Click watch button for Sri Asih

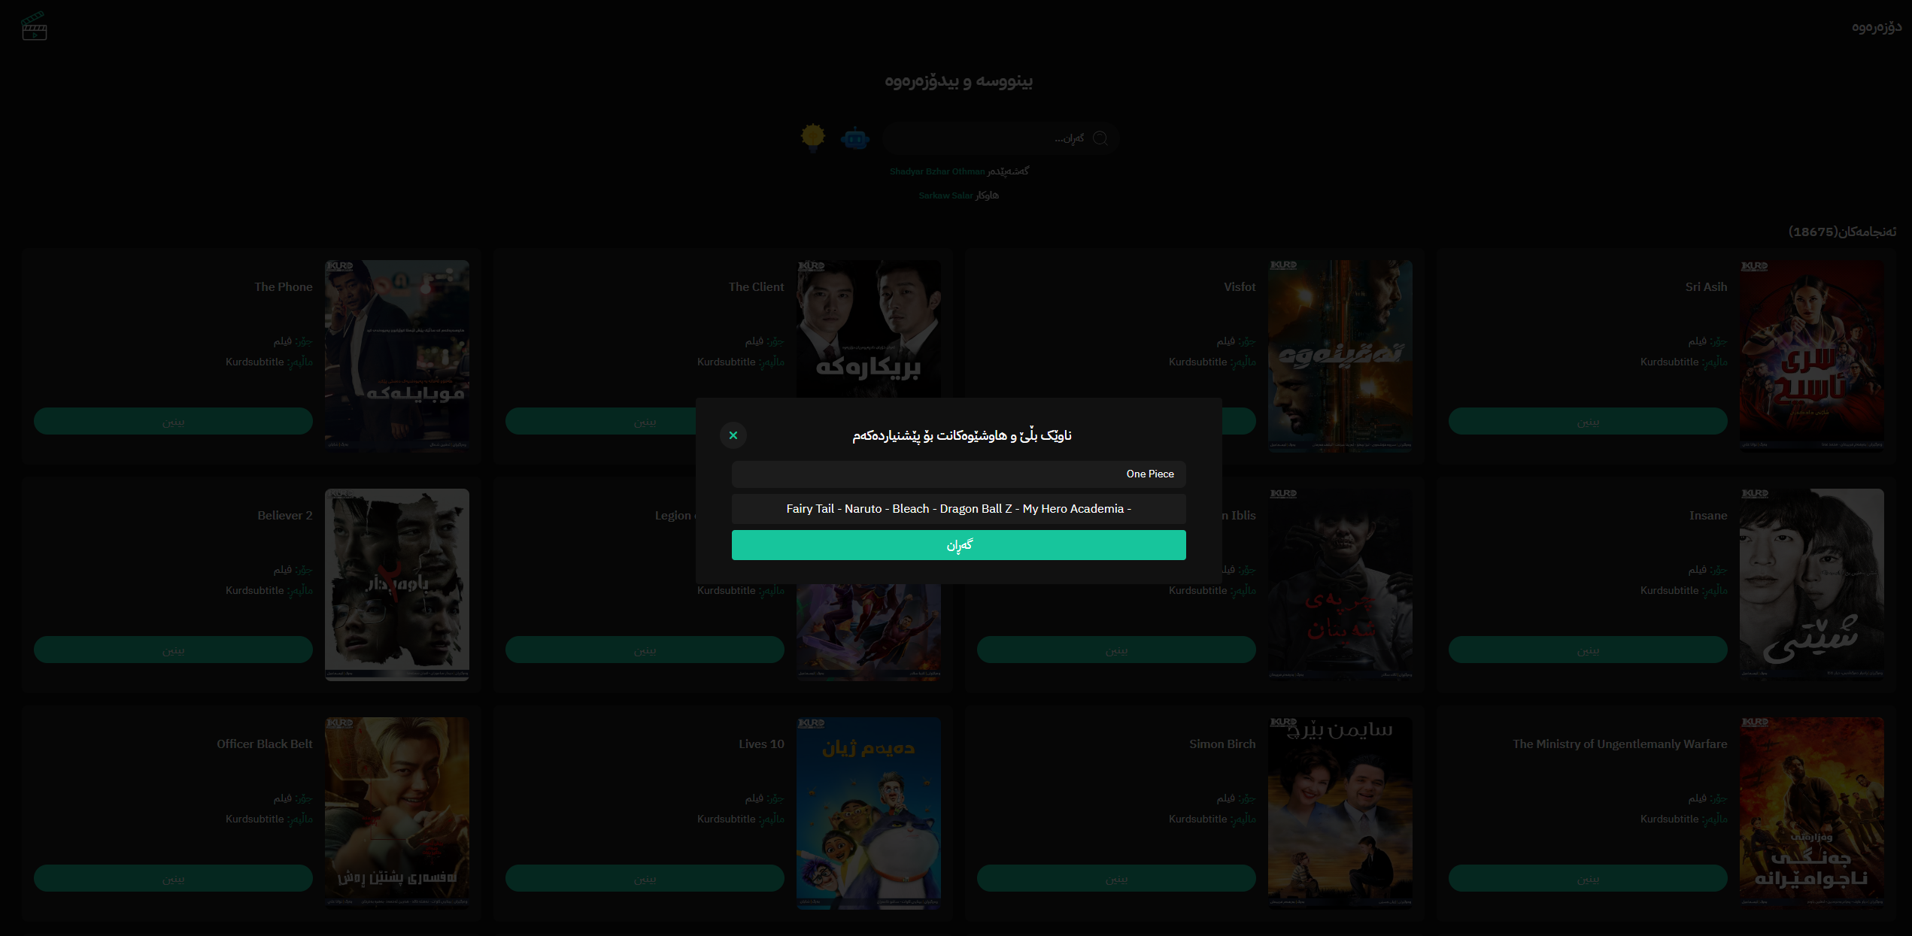tap(1588, 421)
